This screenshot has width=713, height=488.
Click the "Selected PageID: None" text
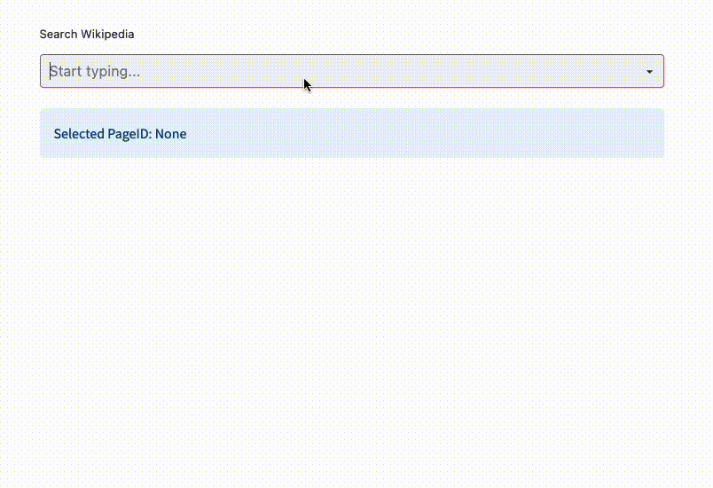click(x=120, y=134)
